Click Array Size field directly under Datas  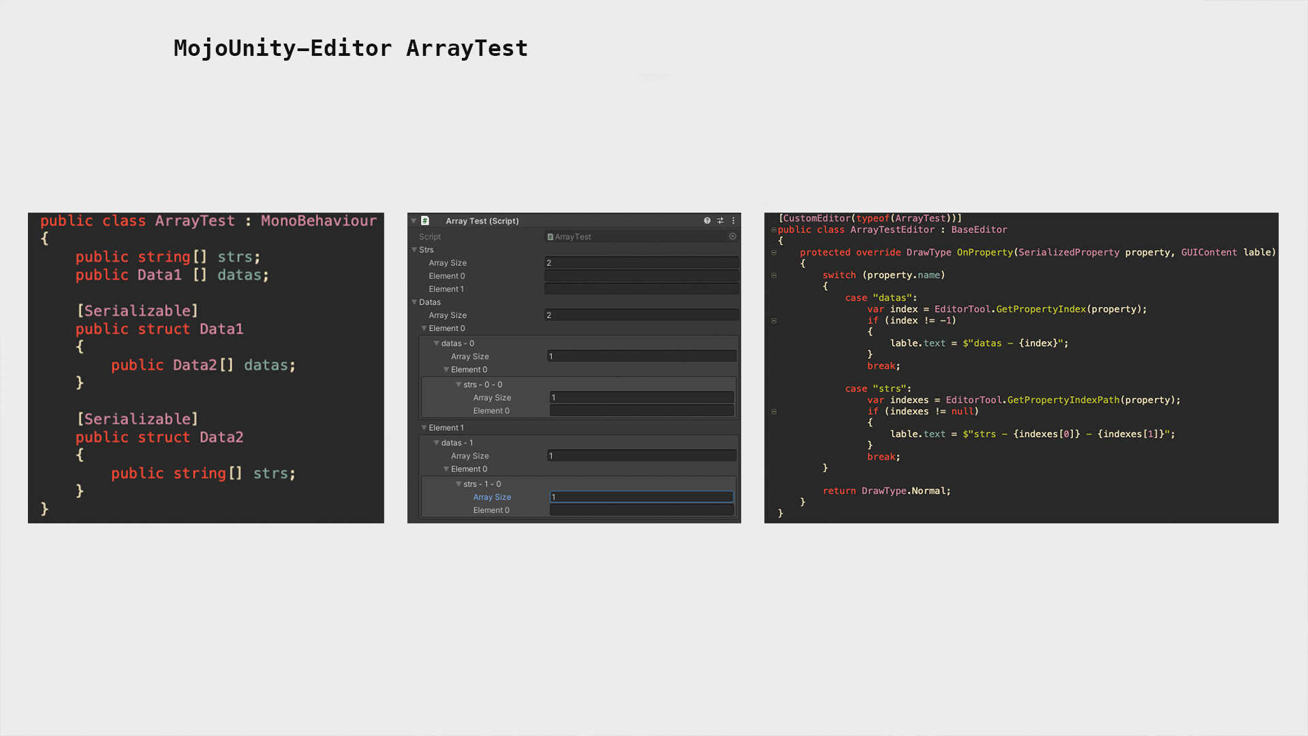coord(641,316)
